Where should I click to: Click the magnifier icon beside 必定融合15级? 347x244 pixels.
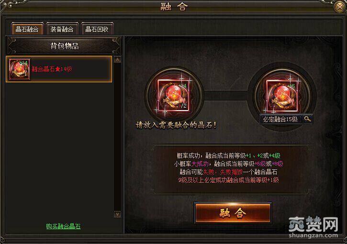307,119
